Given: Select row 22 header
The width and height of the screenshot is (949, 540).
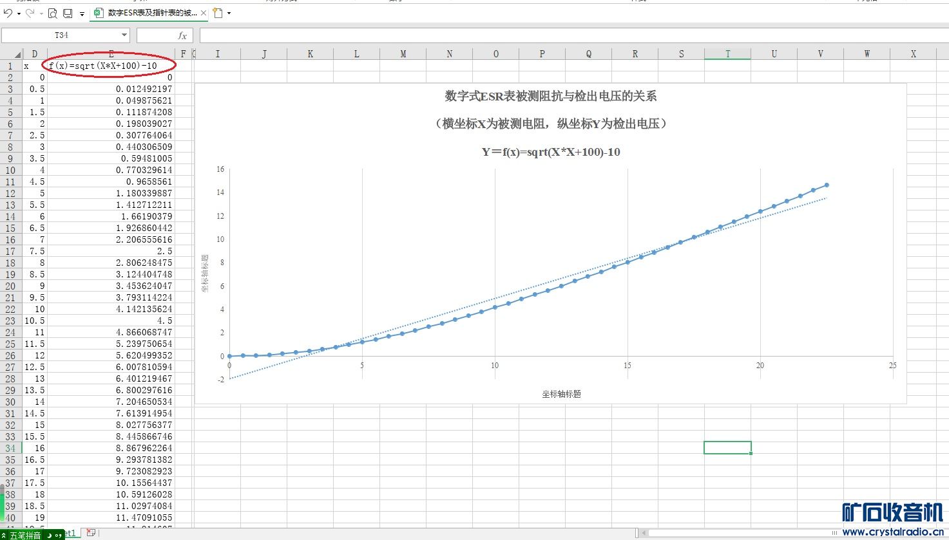Looking at the screenshot, I should click(x=10, y=309).
